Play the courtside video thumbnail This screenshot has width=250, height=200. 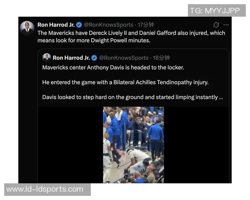133,145
